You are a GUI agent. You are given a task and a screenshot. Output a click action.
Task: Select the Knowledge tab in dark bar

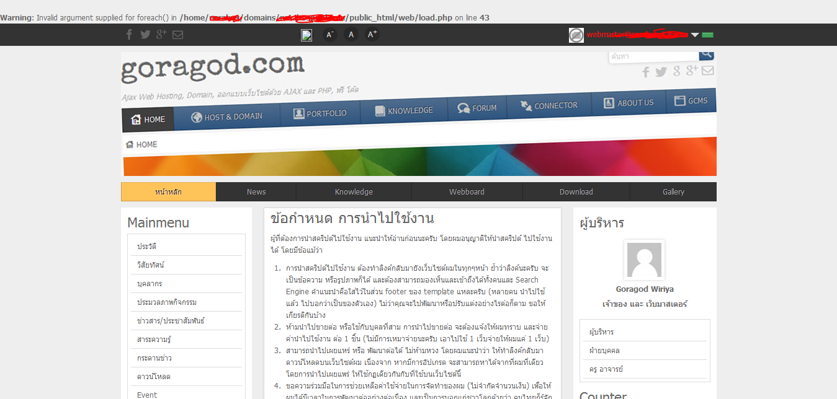click(354, 192)
